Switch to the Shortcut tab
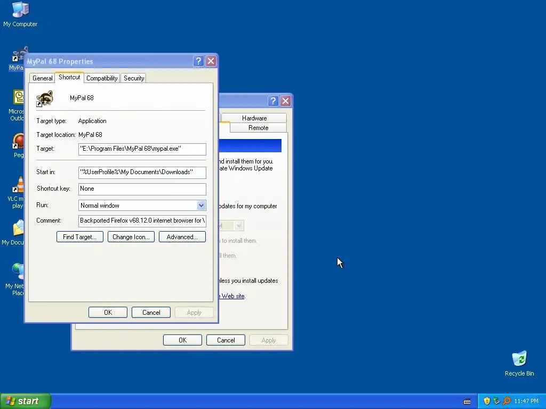Screen dimensions: 546x409 [x=69, y=77]
